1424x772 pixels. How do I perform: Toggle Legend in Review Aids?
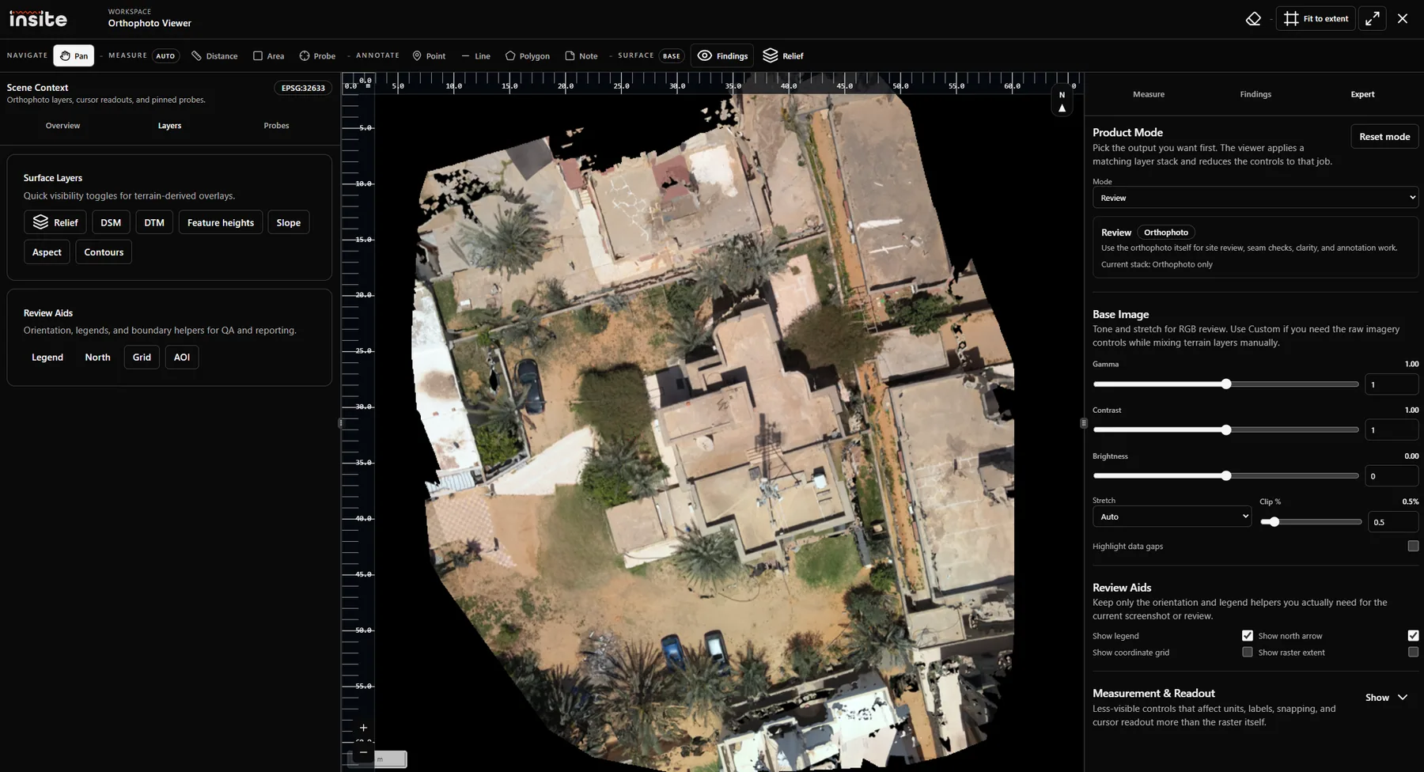click(47, 358)
